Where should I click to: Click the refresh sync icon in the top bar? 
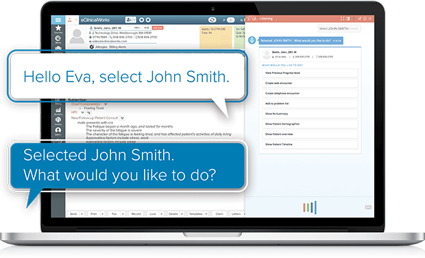[212, 20]
